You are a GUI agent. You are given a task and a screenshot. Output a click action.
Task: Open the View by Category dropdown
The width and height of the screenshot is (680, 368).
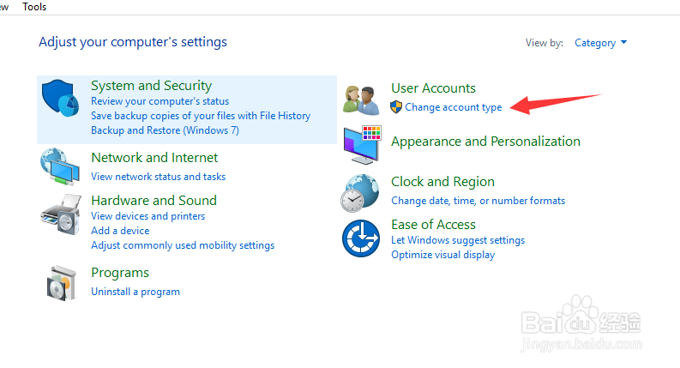pyautogui.click(x=600, y=43)
